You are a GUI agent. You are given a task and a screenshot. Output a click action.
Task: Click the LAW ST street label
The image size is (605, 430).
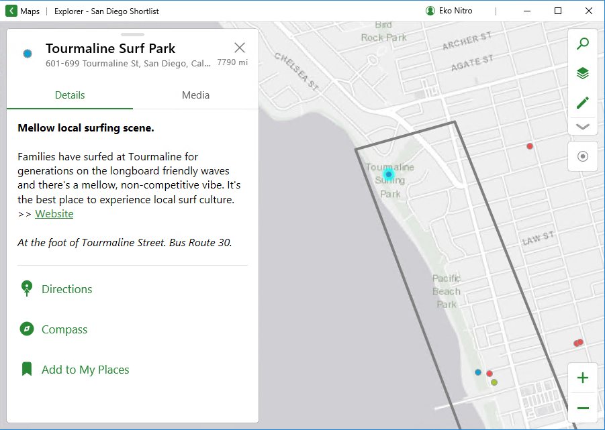(x=539, y=238)
